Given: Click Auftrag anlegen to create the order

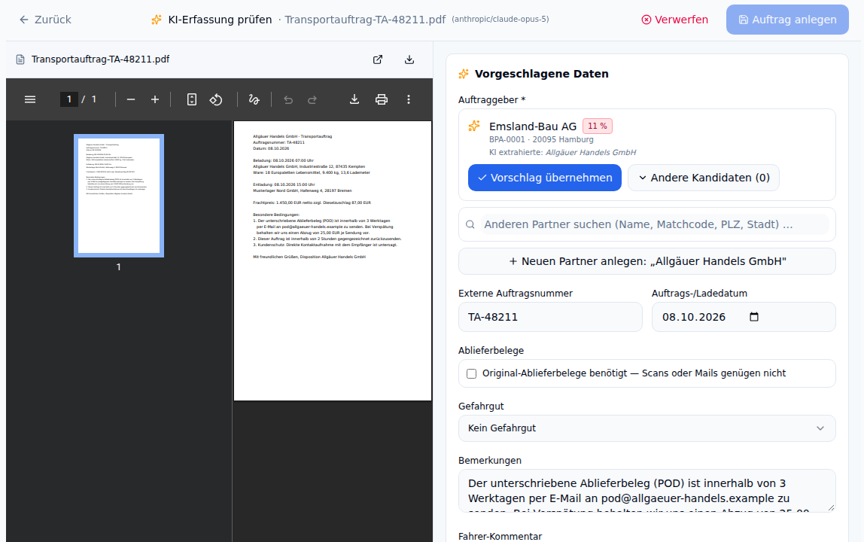Looking at the screenshot, I should tap(787, 20).
